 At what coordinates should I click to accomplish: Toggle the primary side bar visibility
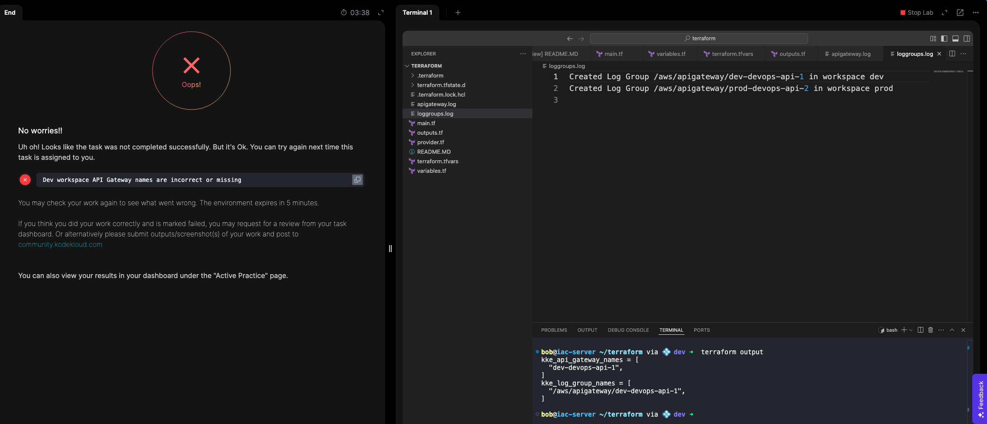(x=944, y=39)
